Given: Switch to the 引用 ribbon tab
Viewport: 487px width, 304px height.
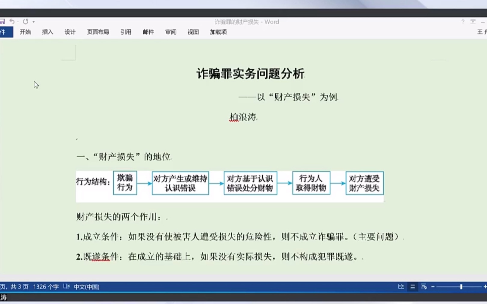Looking at the screenshot, I should tap(126, 32).
